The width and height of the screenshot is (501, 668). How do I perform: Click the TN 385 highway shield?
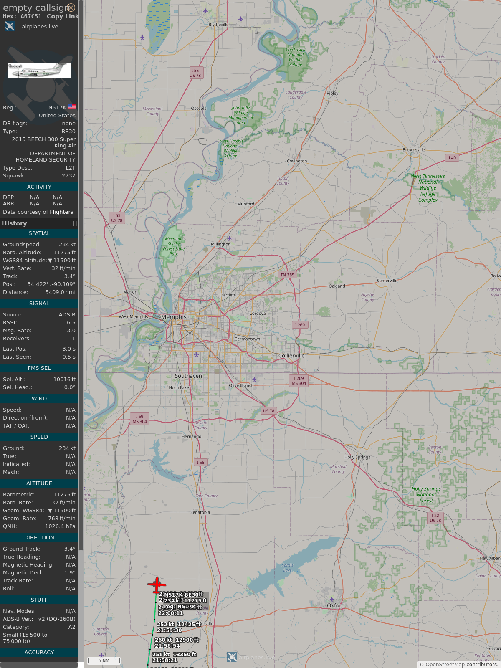tap(287, 275)
